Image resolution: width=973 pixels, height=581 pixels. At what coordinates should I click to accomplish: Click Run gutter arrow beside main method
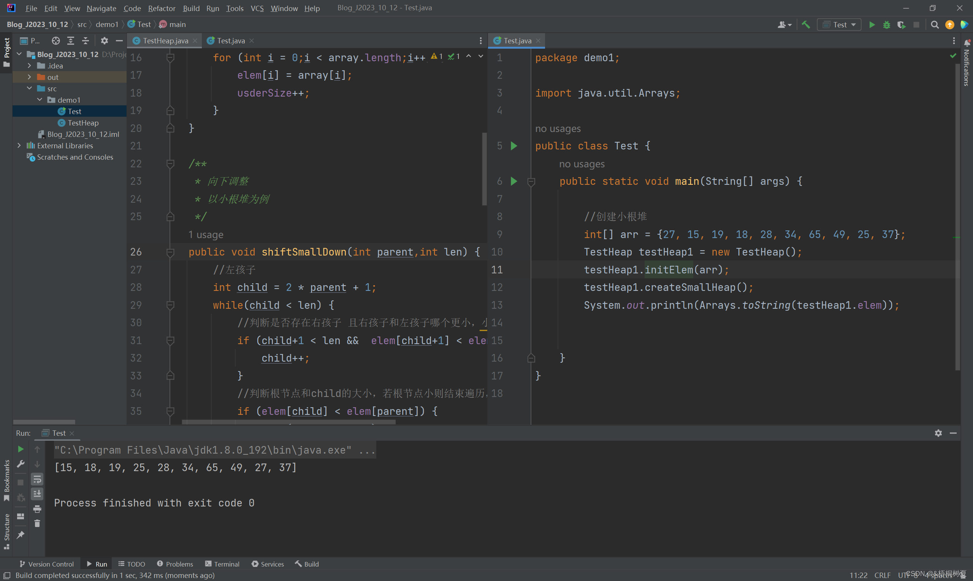[x=514, y=181]
